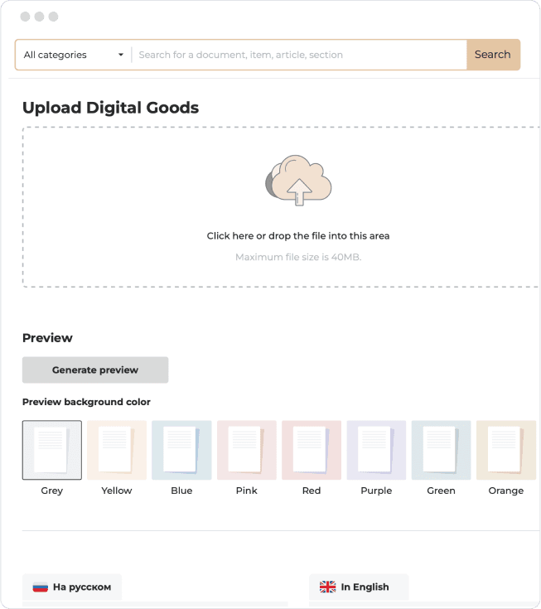Choose the Yellow preview background swatch
Image resolution: width=541 pixels, height=609 pixels.
tap(117, 450)
